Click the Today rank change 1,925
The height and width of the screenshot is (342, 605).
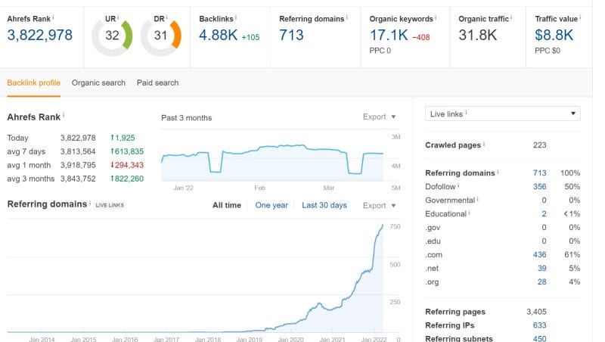123,138
